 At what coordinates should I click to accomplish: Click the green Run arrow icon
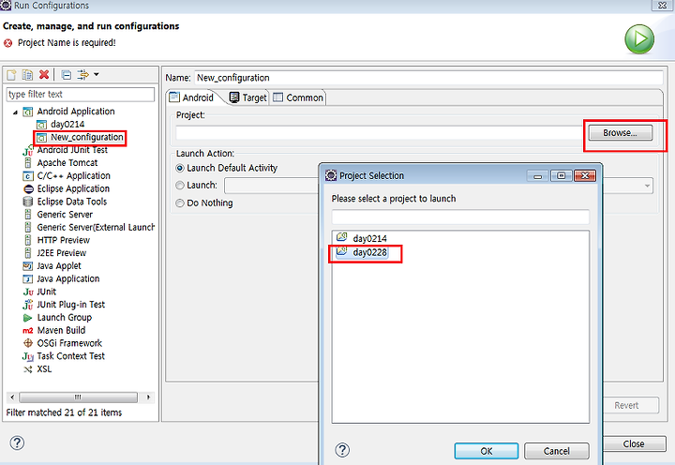639,38
